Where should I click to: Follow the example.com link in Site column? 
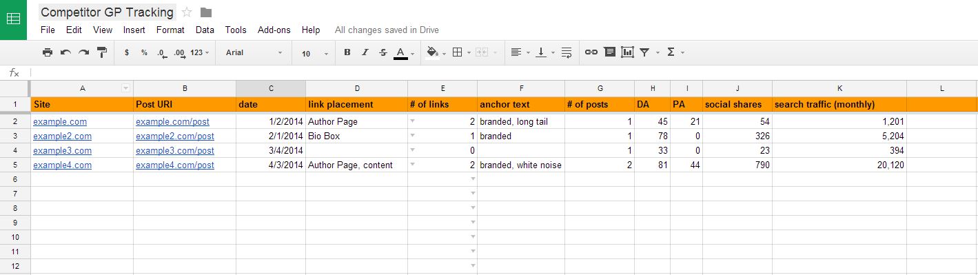pyautogui.click(x=60, y=122)
